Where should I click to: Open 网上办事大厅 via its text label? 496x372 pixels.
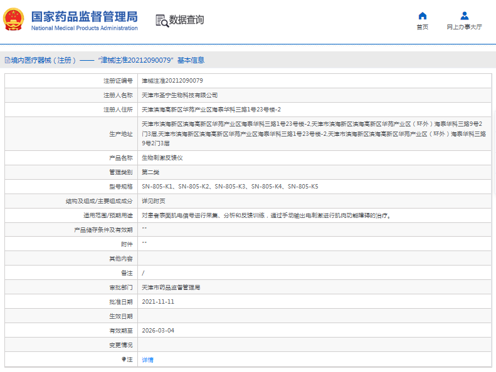tap(464, 28)
